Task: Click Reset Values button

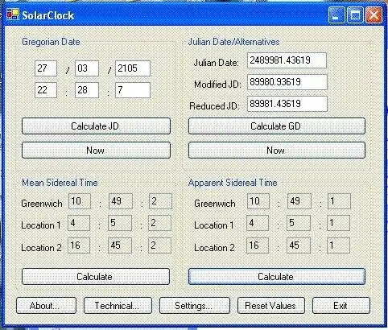Action: coord(271,306)
